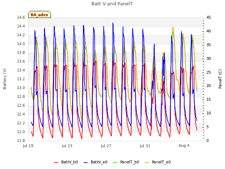Click the PanelT_e0 legend entry
Screen dimensions: 225x169
[158, 162]
